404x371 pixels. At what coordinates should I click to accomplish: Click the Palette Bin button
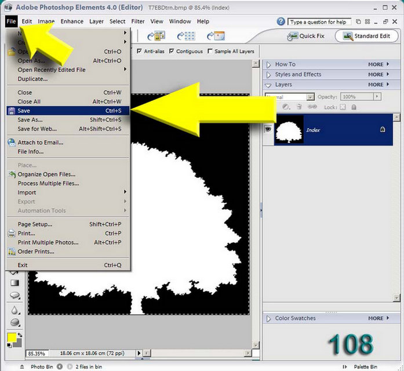(360, 366)
